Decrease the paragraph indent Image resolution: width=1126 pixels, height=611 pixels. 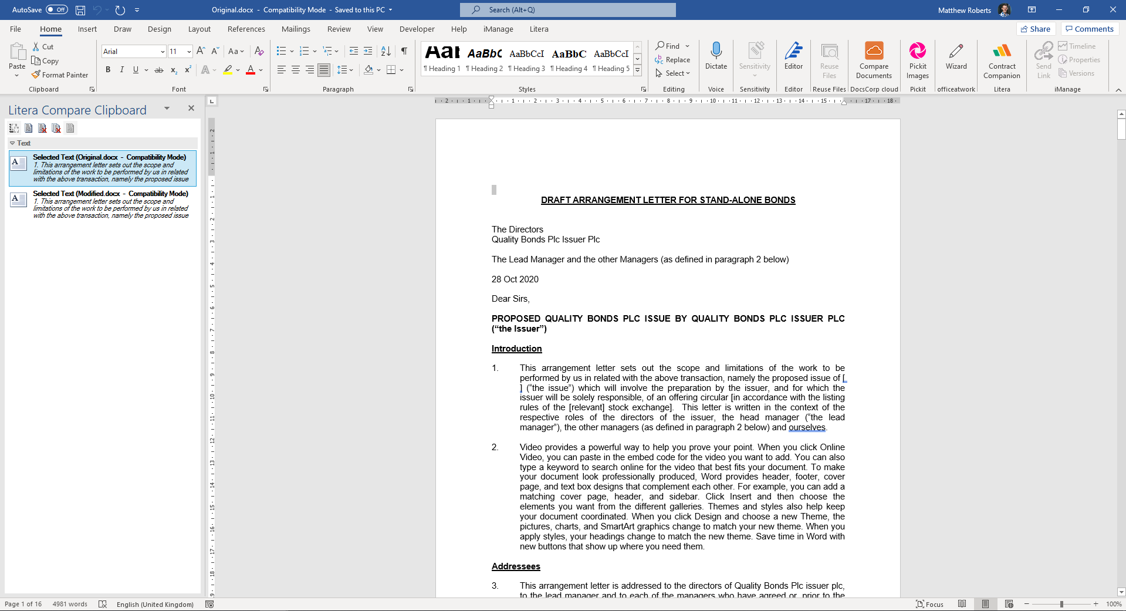(x=354, y=52)
